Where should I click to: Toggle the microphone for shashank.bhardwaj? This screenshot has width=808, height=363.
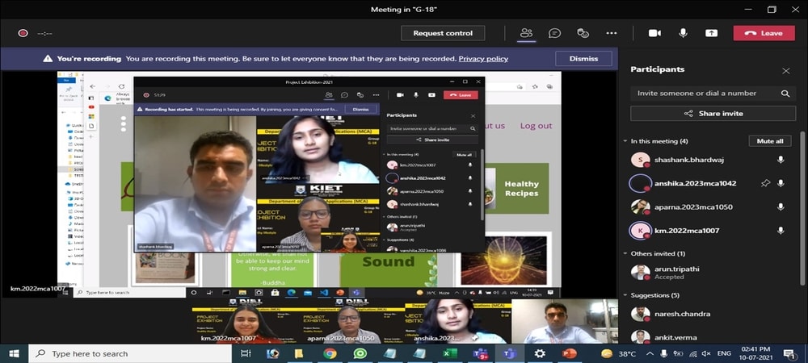coord(781,161)
